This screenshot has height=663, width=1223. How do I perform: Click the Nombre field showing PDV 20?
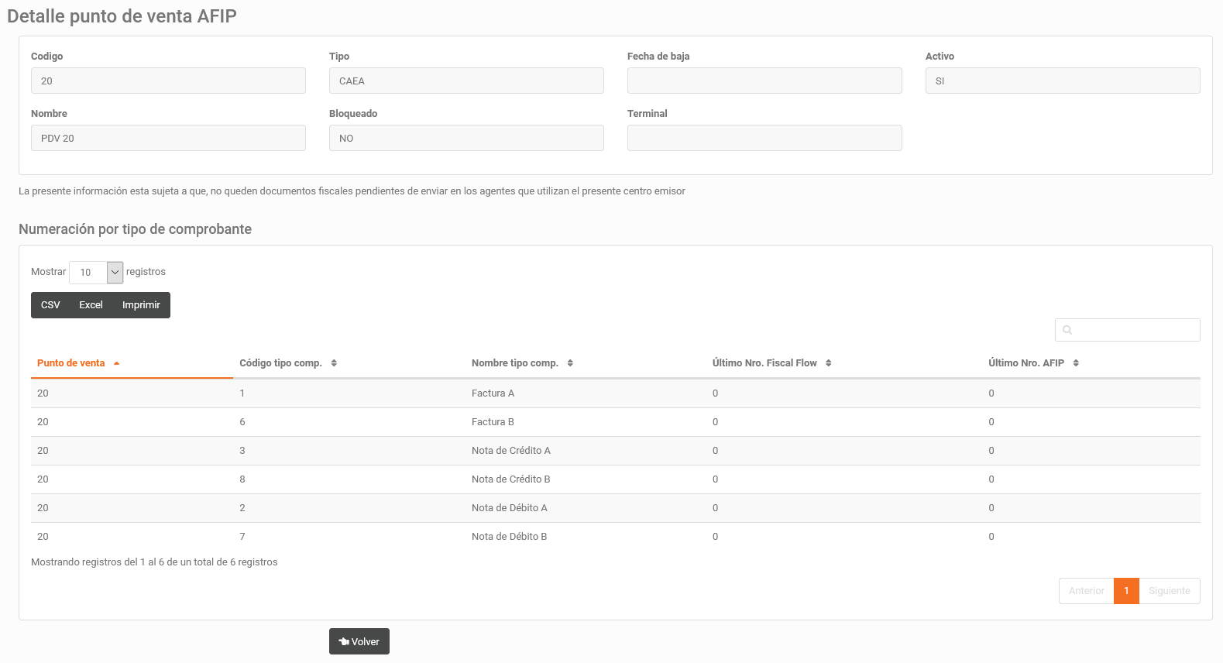(168, 138)
